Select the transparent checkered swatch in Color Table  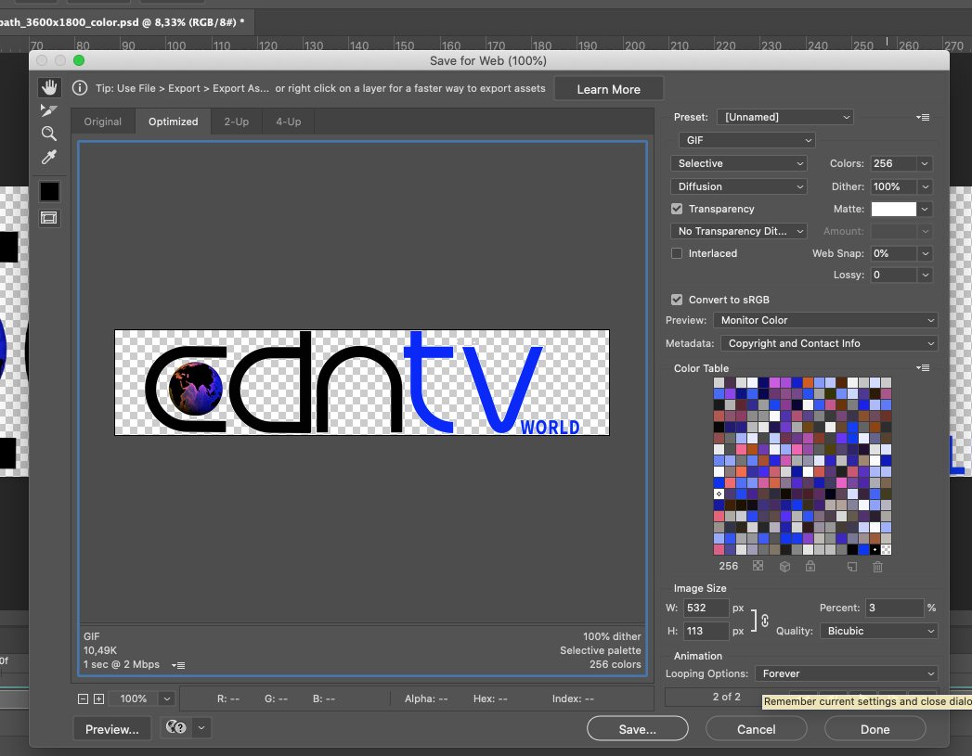coord(886,550)
